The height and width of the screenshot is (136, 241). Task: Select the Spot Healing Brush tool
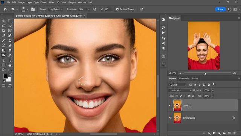(10, 36)
